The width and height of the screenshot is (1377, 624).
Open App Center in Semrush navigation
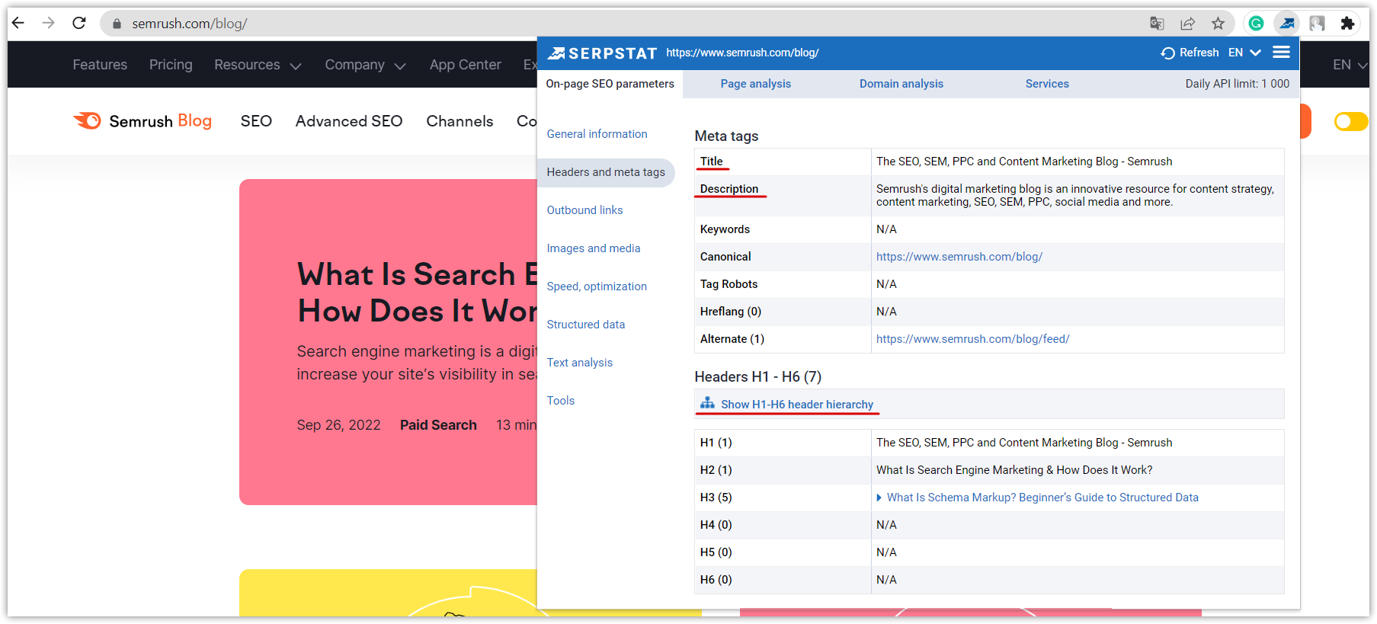point(465,65)
